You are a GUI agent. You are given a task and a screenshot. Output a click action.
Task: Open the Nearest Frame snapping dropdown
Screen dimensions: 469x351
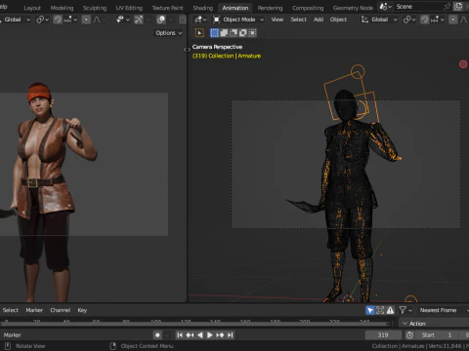(x=443, y=310)
